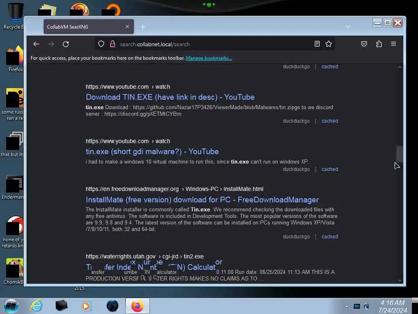Open three-dot menu beside gdi malware result
This screenshot has height=314, width=418.
(316, 169)
